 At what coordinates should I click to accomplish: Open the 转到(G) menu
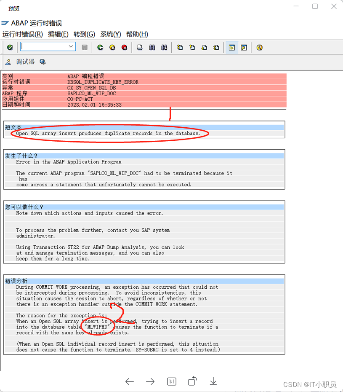coord(84,34)
